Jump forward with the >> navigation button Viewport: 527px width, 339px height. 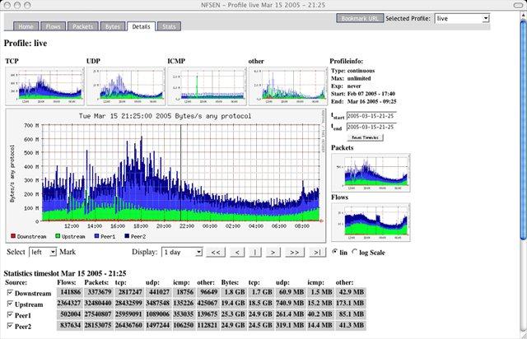click(x=296, y=252)
